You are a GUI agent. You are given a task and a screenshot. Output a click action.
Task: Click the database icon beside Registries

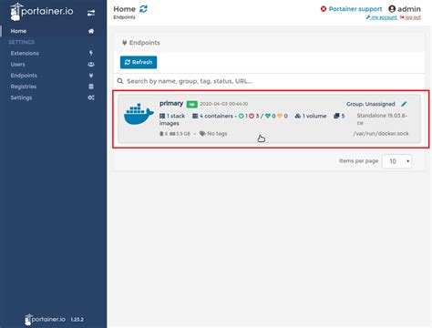[x=91, y=87]
